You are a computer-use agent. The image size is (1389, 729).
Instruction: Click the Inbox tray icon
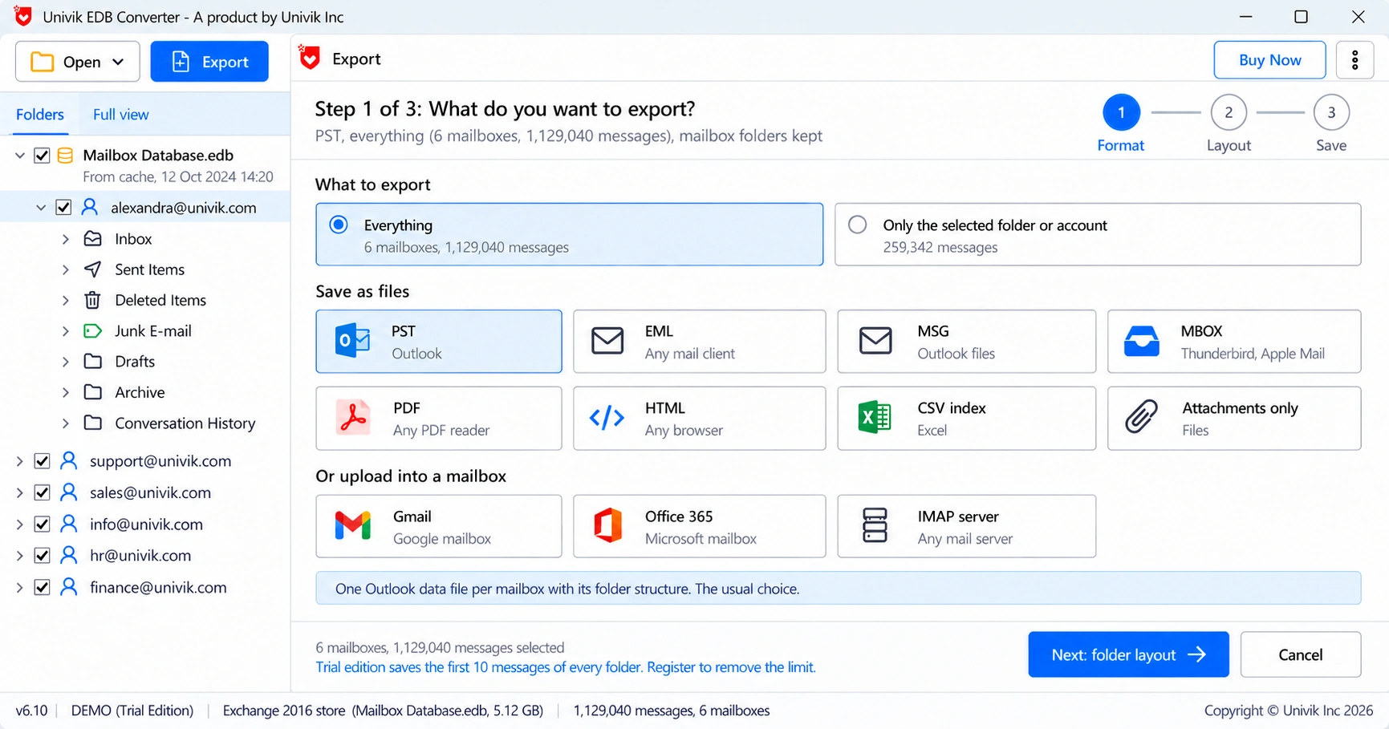tap(93, 239)
